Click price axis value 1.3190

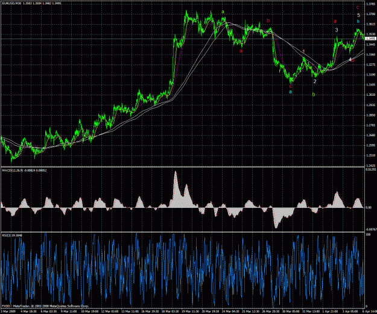click(x=370, y=75)
